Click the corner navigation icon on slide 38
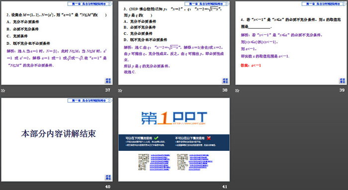The height and width of the screenshot is (190, 348). coord(225,80)
